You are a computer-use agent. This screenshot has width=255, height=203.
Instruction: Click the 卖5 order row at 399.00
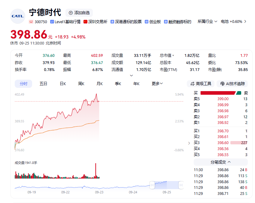(x=220, y=99)
